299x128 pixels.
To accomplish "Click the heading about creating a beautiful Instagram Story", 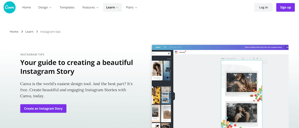I will 77,67.
